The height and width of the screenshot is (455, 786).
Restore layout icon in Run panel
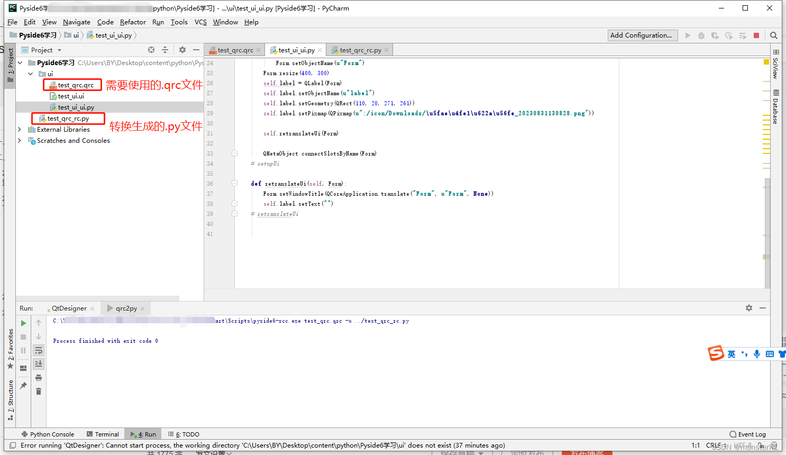click(x=23, y=368)
